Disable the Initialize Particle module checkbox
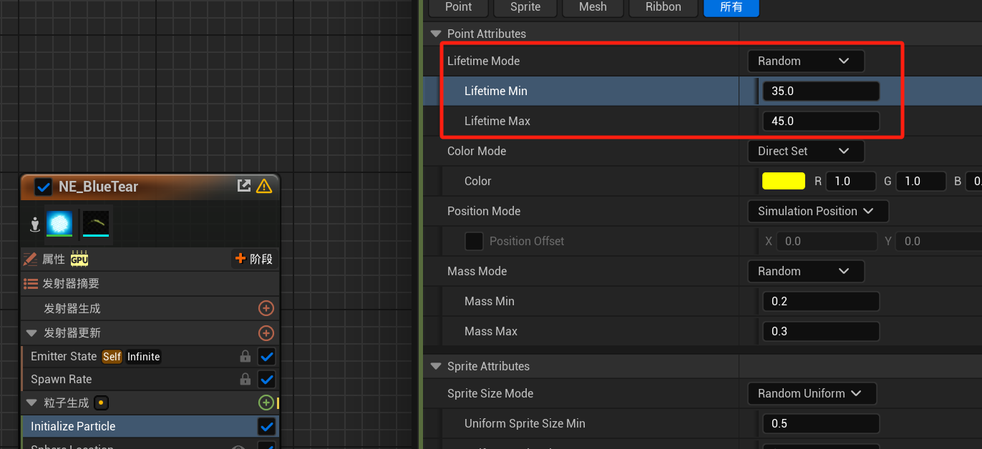 (x=267, y=426)
